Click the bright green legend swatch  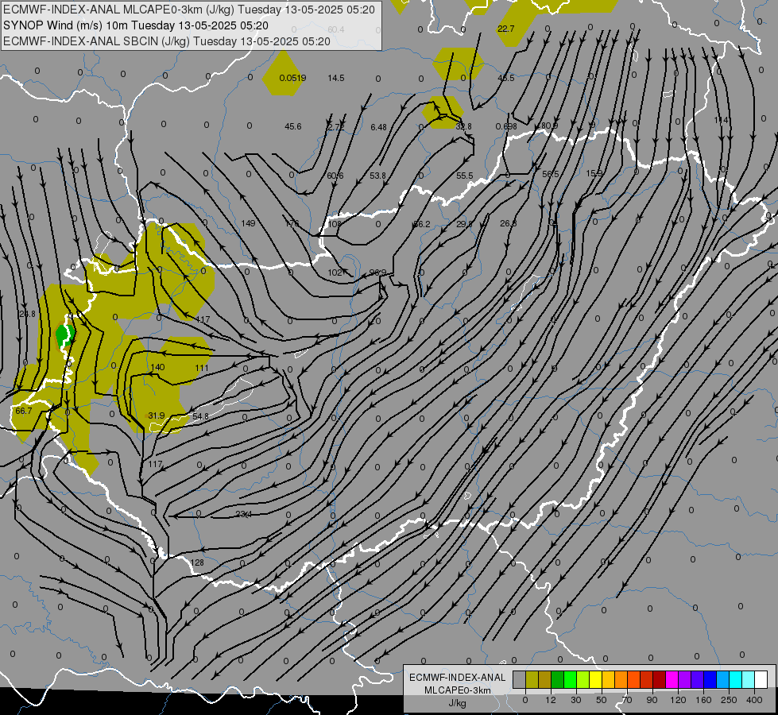(571, 679)
